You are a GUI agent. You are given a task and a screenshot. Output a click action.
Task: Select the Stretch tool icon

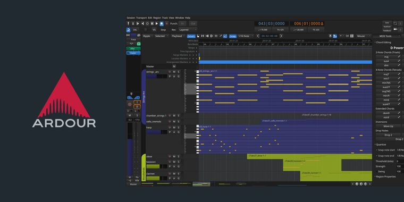[216, 36]
